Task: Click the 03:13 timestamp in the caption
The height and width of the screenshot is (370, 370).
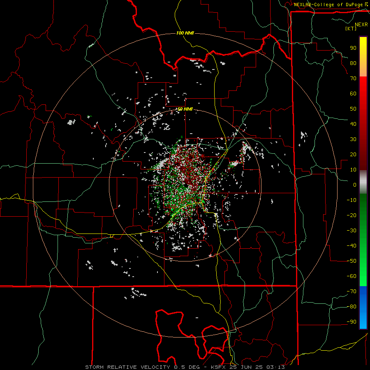Action: click(275, 367)
